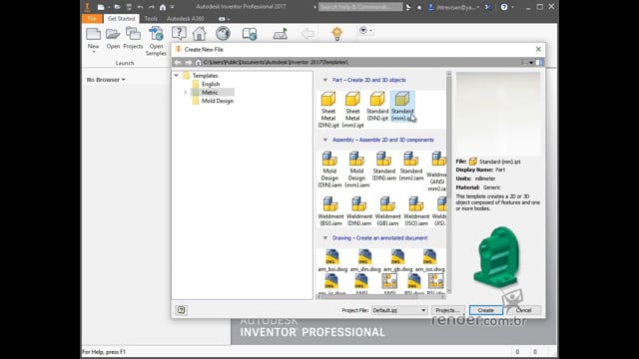This screenshot has height=359, width=639.
Task: Click the user account sign-in name
Action: click(456, 7)
